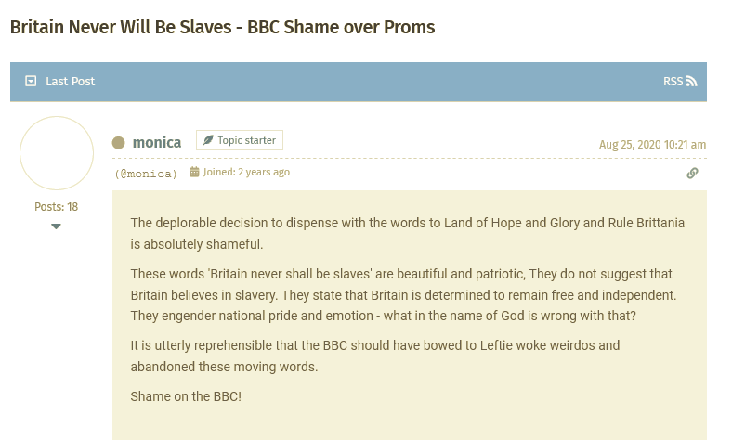Click the feather icon in Topic starter badge
This screenshot has height=440, width=732.
pos(206,140)
